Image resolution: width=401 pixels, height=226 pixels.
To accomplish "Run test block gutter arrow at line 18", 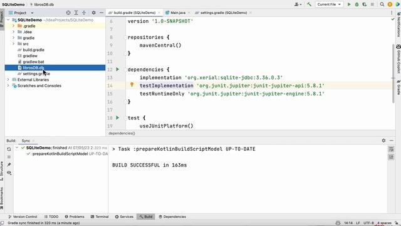I will tap(118, 118).
